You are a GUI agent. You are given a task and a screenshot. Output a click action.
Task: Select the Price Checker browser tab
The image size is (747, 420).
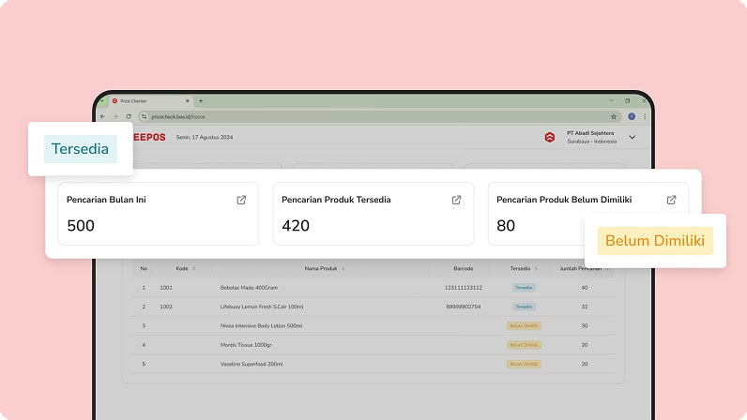(x=150, y=101)
